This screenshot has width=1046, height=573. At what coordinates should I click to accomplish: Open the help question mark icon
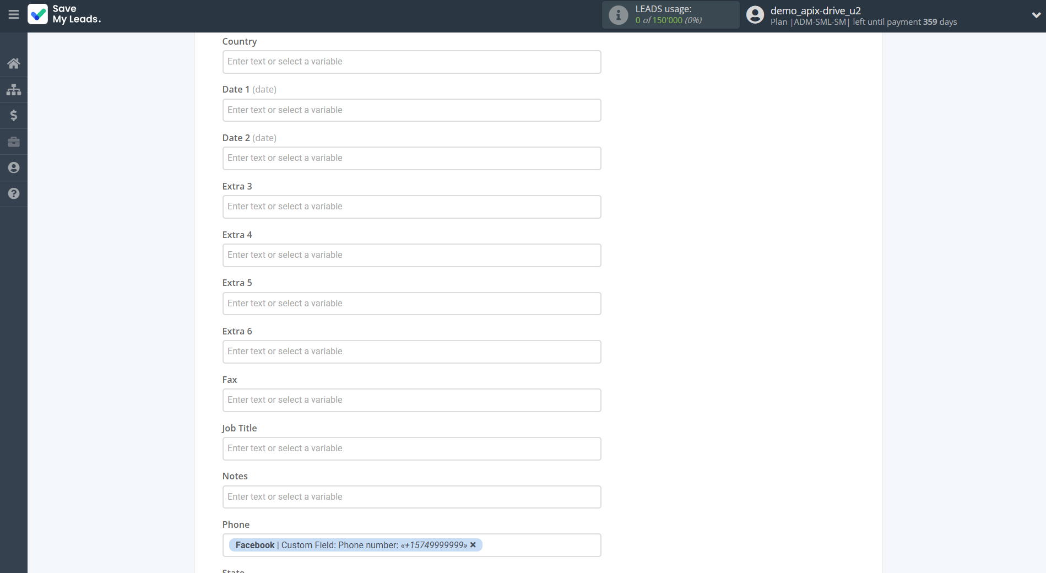point(14,193)
